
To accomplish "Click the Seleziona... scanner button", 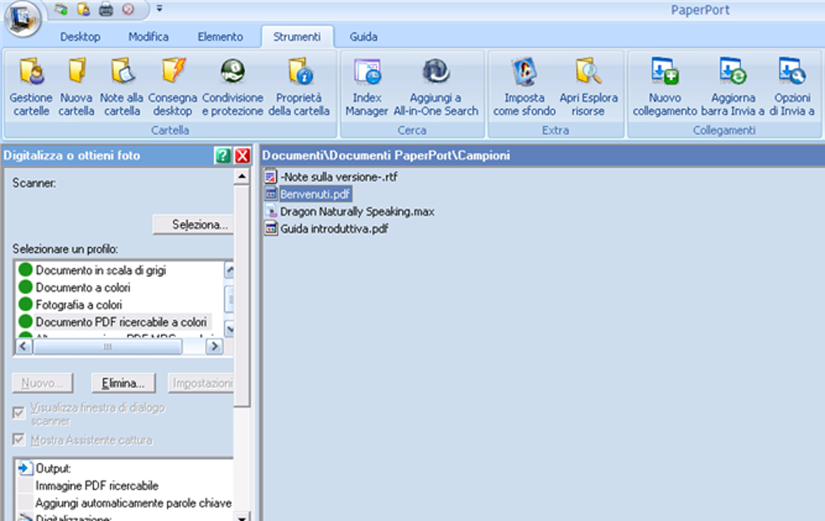I will pyautogui.click(x=193, y=225).
